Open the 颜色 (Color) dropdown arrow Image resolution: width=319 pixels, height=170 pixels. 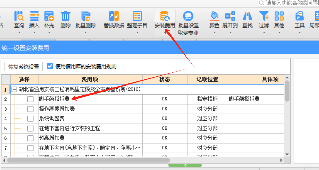(214, 33)
